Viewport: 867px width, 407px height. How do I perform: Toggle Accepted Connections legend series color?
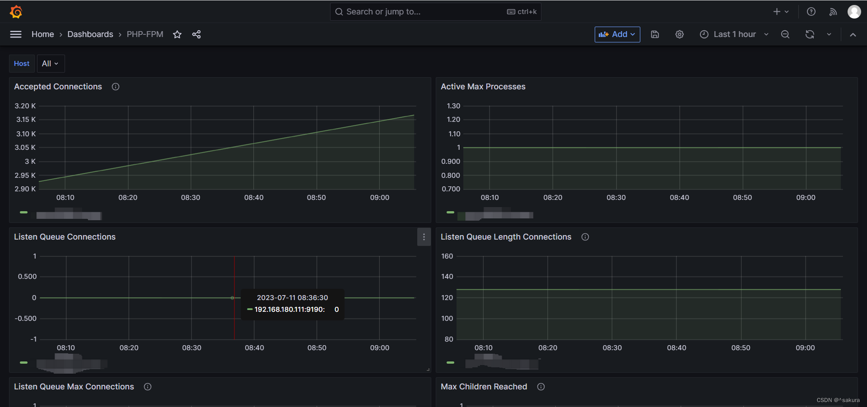[24, 212]
